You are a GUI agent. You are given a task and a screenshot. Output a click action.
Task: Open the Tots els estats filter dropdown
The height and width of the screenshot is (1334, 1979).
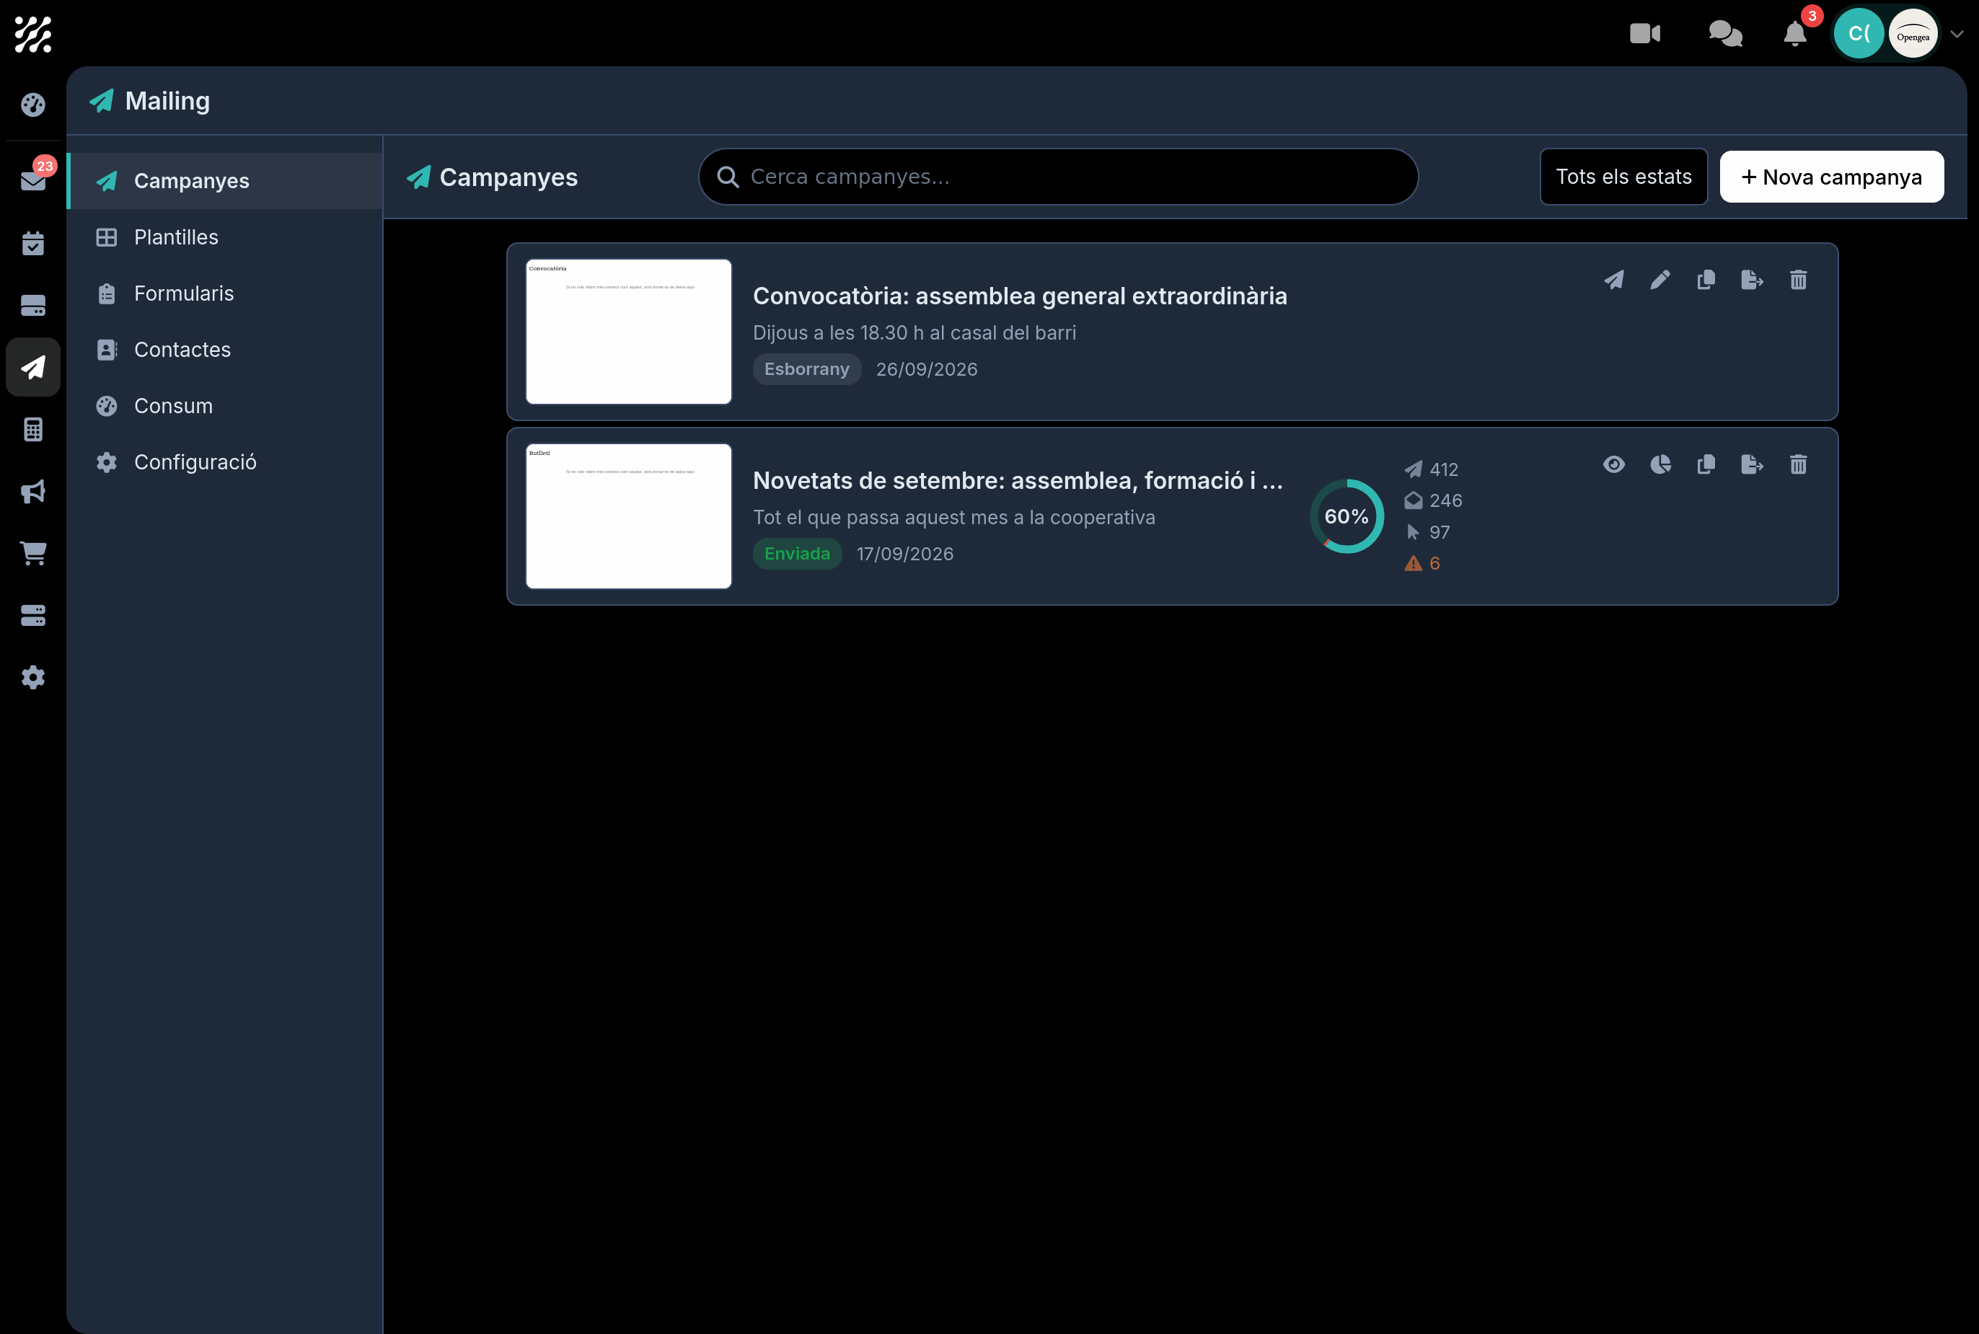tap(1623, 177)
